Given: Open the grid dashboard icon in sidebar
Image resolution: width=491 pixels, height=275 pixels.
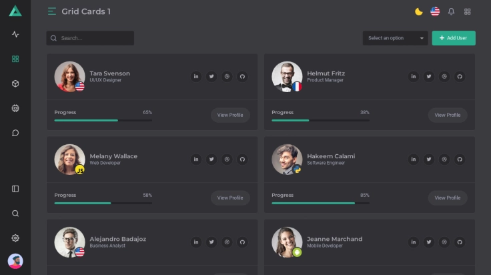Looking at the screenshot, I should point(15,59).
